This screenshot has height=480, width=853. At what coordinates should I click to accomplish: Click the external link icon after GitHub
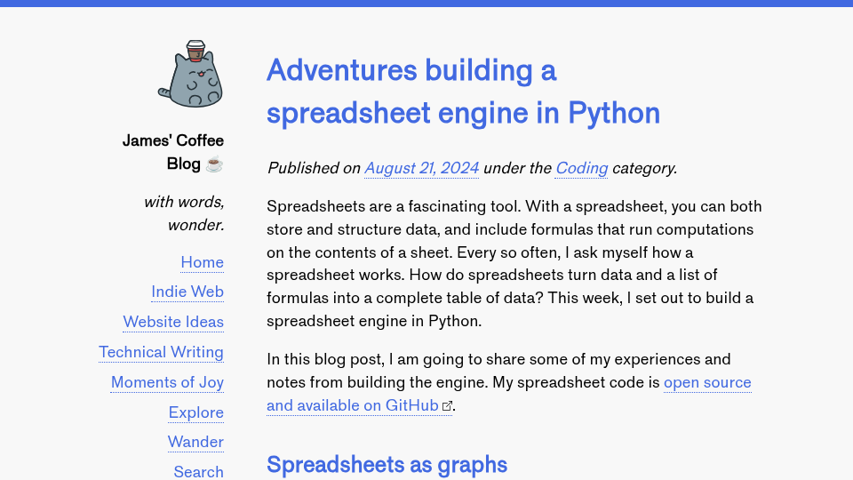tap(447, 406)
